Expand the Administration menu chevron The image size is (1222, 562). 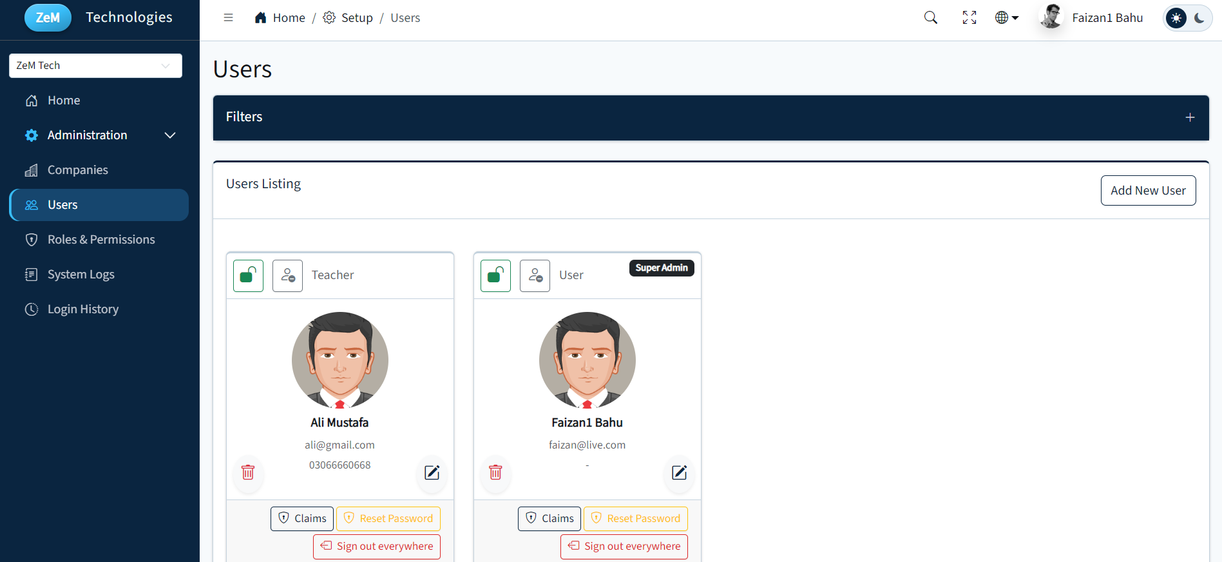coord(170,135)
